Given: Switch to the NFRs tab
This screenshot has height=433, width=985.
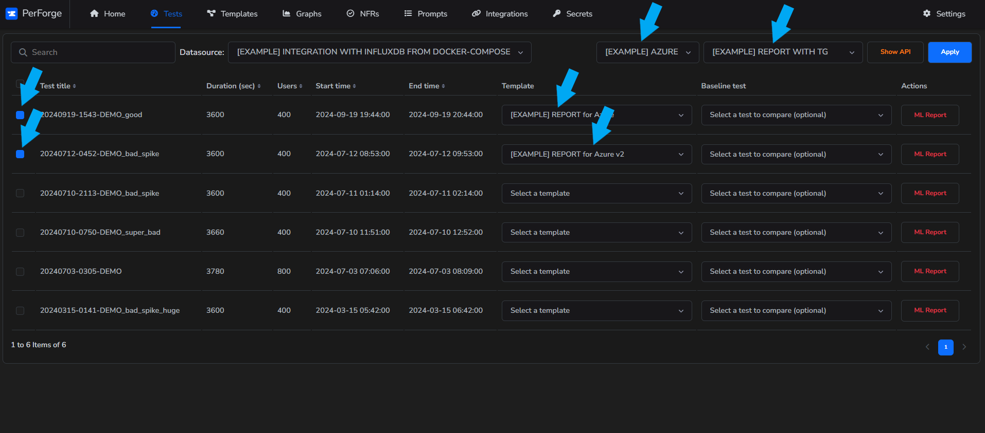Looking at the screenshot, I should point(363,14).
